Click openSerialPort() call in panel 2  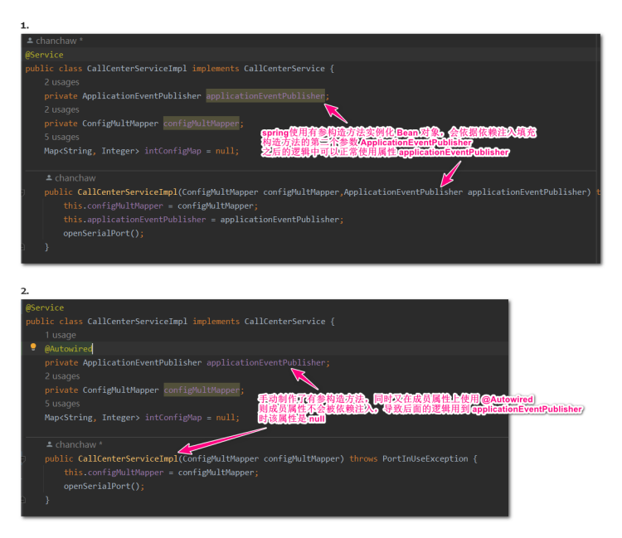(104, 486)
